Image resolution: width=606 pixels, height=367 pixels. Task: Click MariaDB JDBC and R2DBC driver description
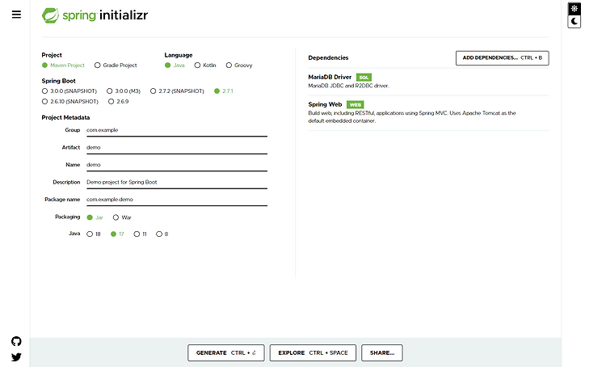point(348,86)
